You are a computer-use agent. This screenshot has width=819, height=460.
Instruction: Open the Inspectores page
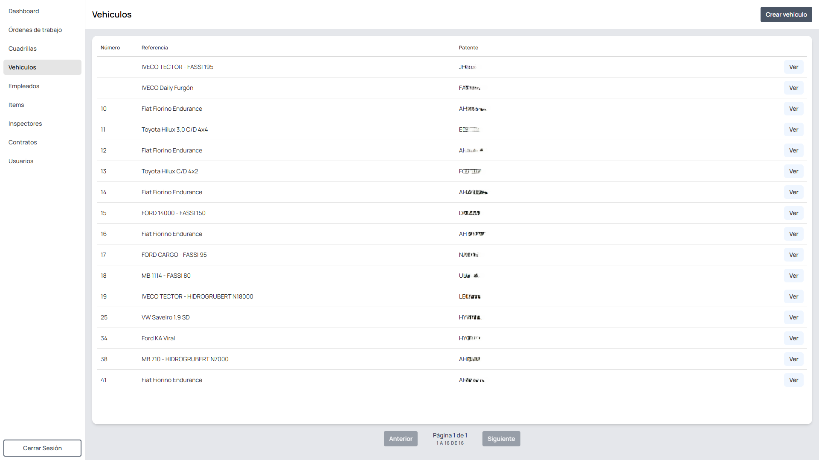click(x=42, y=124)
